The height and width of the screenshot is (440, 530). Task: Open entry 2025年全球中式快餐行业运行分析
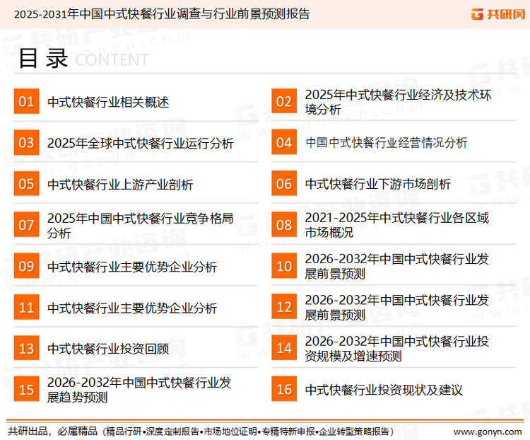click(x=141, y=143)
